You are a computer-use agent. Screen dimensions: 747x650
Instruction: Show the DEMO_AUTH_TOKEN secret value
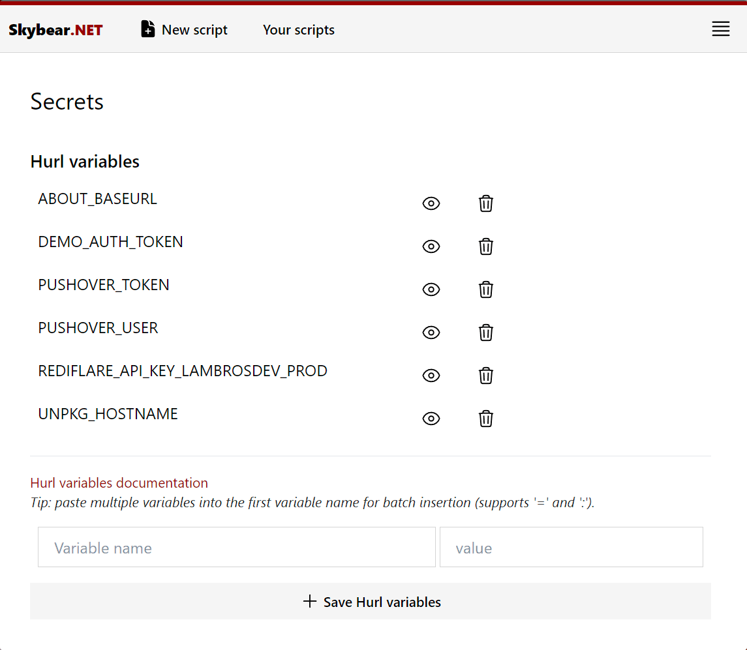(431, 246)
